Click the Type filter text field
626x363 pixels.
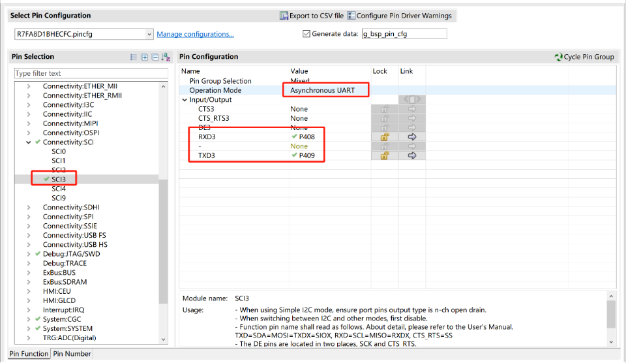pyautogui.click(x=91, y=73)
